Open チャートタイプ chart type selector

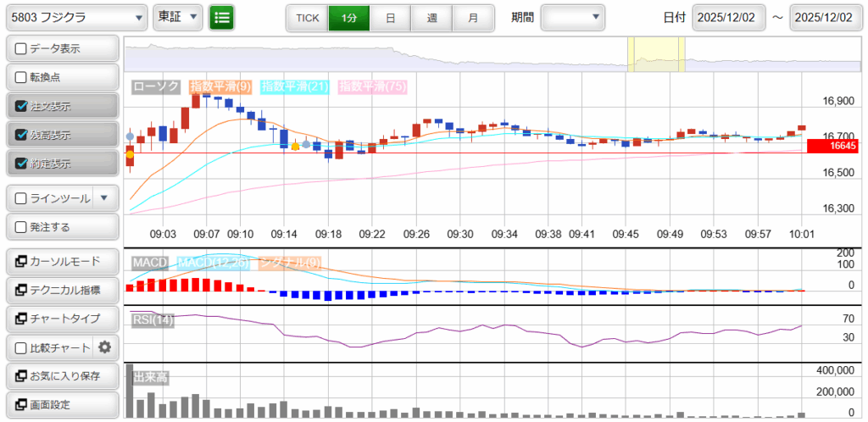(62, 319)
